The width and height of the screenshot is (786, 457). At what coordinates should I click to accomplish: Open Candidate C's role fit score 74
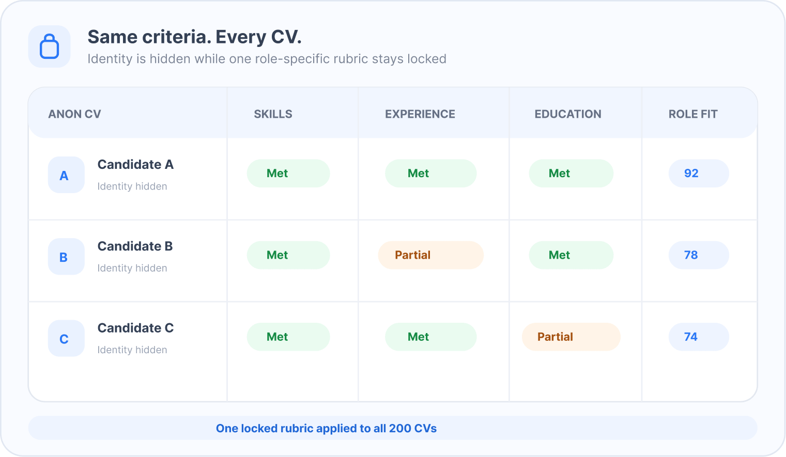click(x=699, y=337)
